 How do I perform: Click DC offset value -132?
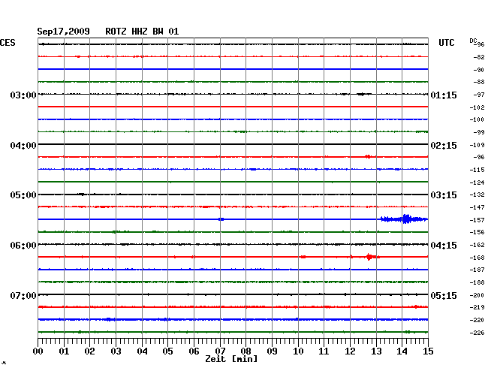point(477,195)
